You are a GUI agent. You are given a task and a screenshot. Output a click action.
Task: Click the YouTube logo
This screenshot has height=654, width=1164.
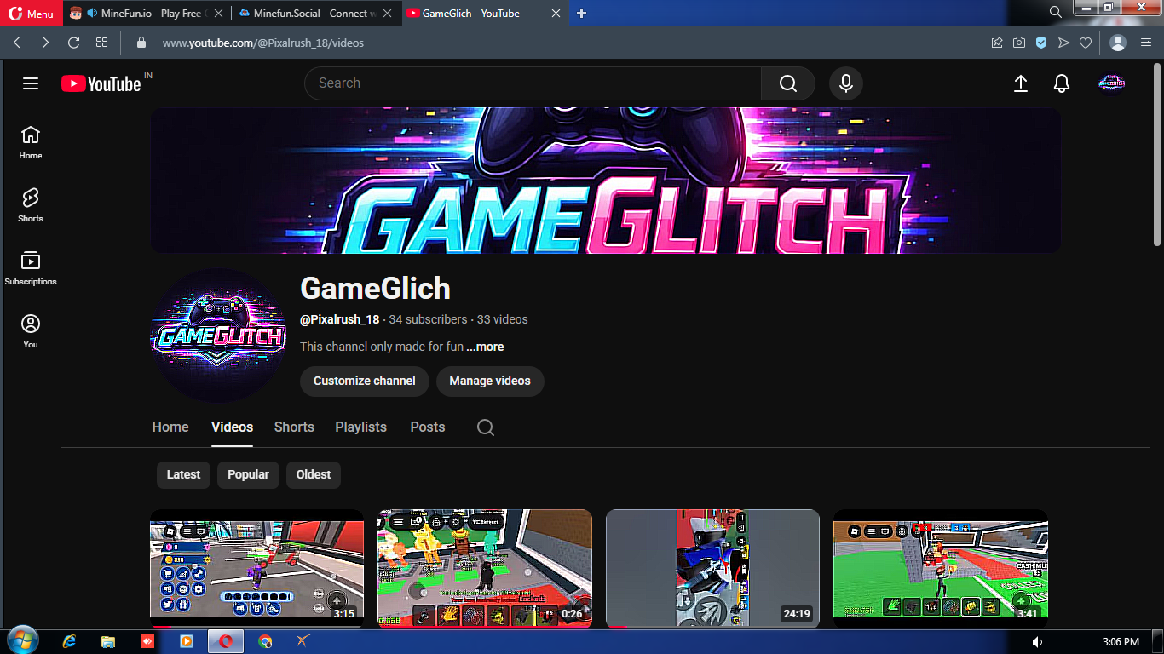[101, 83]
